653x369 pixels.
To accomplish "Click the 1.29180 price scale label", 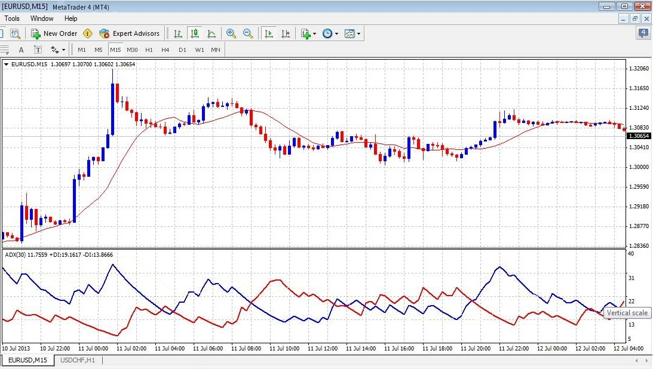I will click(639, 207).
